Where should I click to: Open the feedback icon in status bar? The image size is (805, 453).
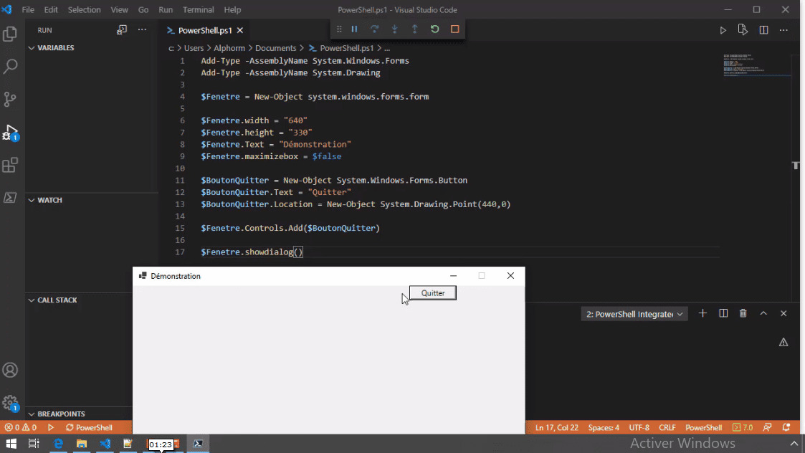pyautogui.click(x=767, y=427)
